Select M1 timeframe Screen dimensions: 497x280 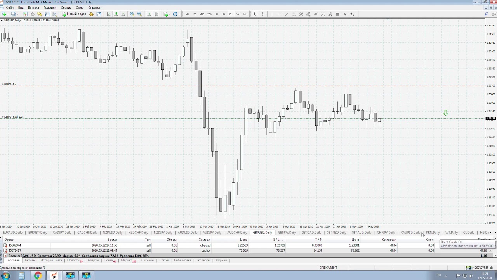(x=187, y=14)
